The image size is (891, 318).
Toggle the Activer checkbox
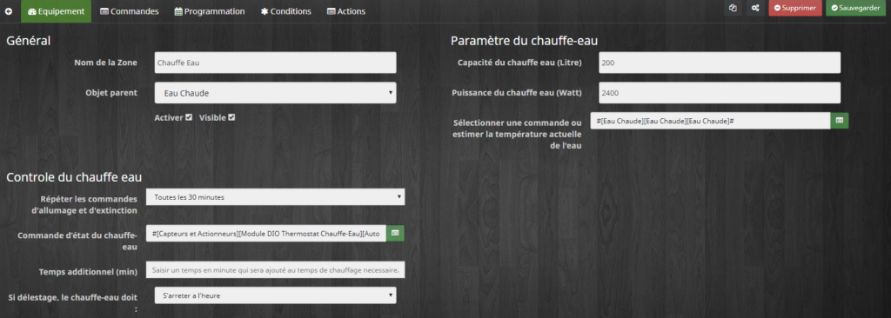(189, 117)
